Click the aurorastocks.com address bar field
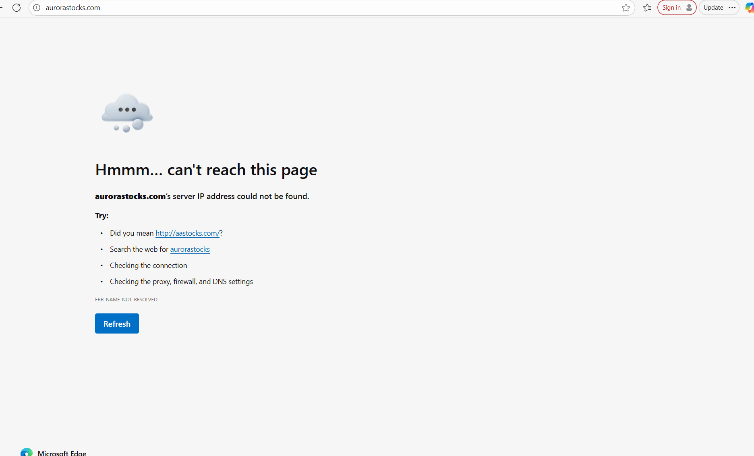This screenshot has width=754, height=456. click(x=322, y=8)
